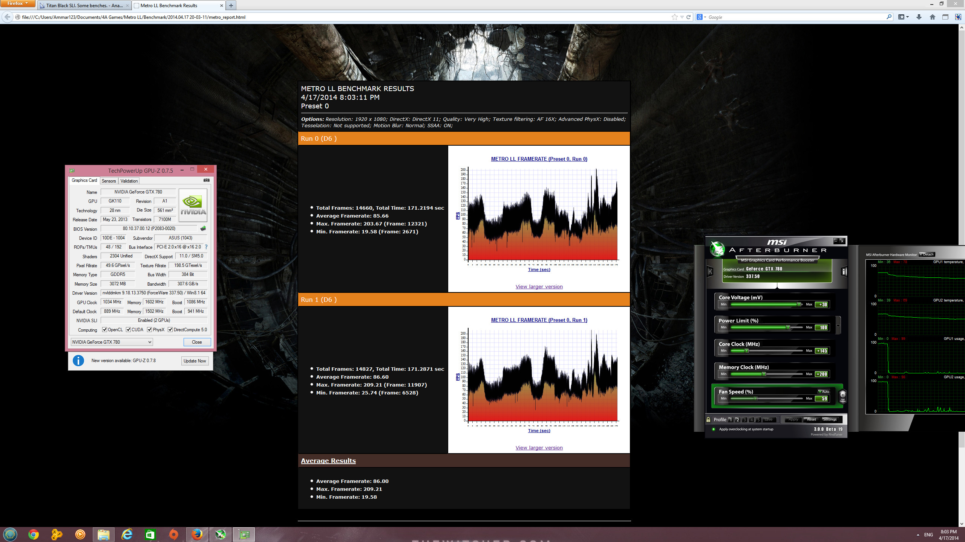Click Memory Clock slider handle
The width and height of the screenshot is (965, 542).
764,374
